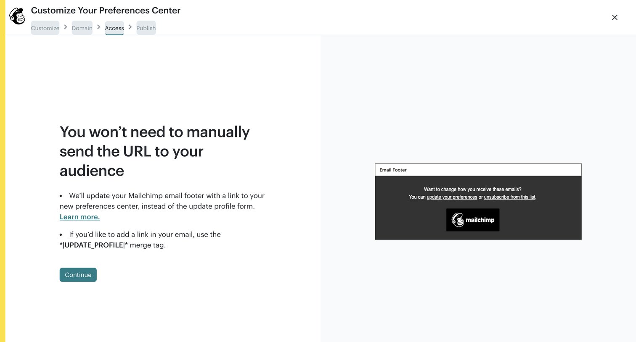Screen dimensions: 636x342
Task: Click 'update your preferences' link in footer preview
Action: (452, 197)
